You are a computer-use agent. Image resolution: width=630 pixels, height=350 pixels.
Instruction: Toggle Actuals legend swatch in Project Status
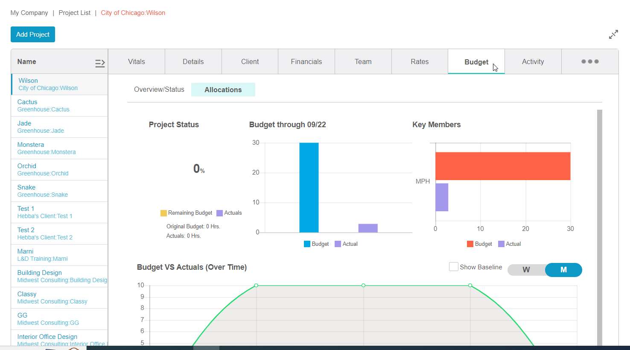coord(219,213)
